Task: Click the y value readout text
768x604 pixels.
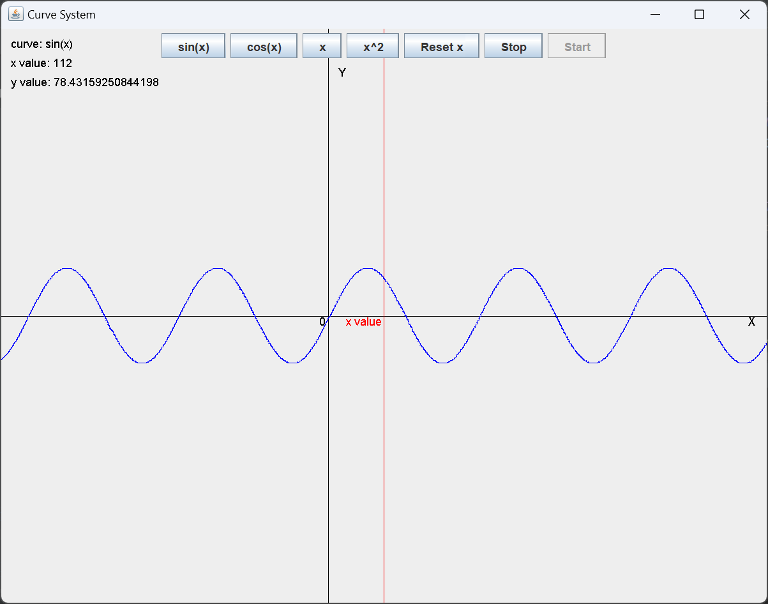Action: pyautogui.click(x=85, y=82)
